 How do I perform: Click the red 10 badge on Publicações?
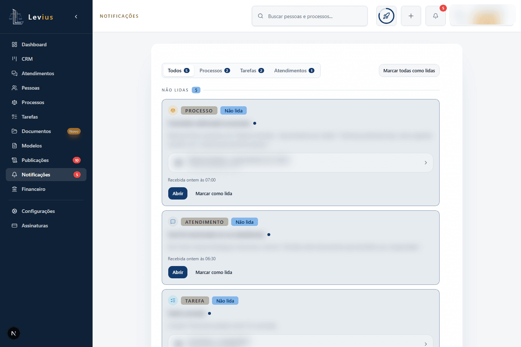[77, 160]
